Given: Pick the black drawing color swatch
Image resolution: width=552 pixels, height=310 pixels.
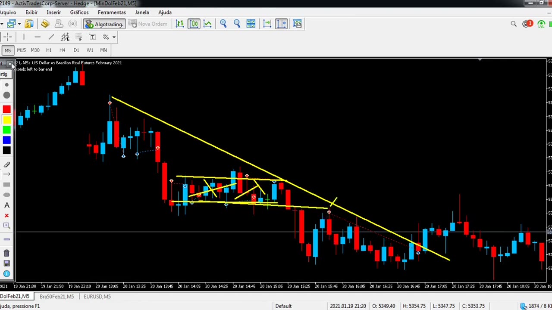Looking at the screenshot, I should pos(6,150).
